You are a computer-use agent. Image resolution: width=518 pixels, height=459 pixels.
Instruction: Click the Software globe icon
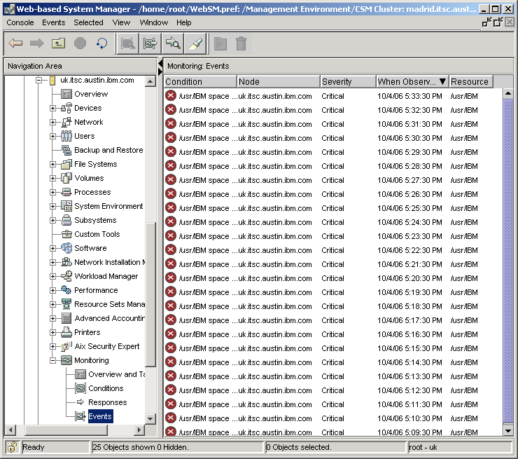click(x=66, y=248)
